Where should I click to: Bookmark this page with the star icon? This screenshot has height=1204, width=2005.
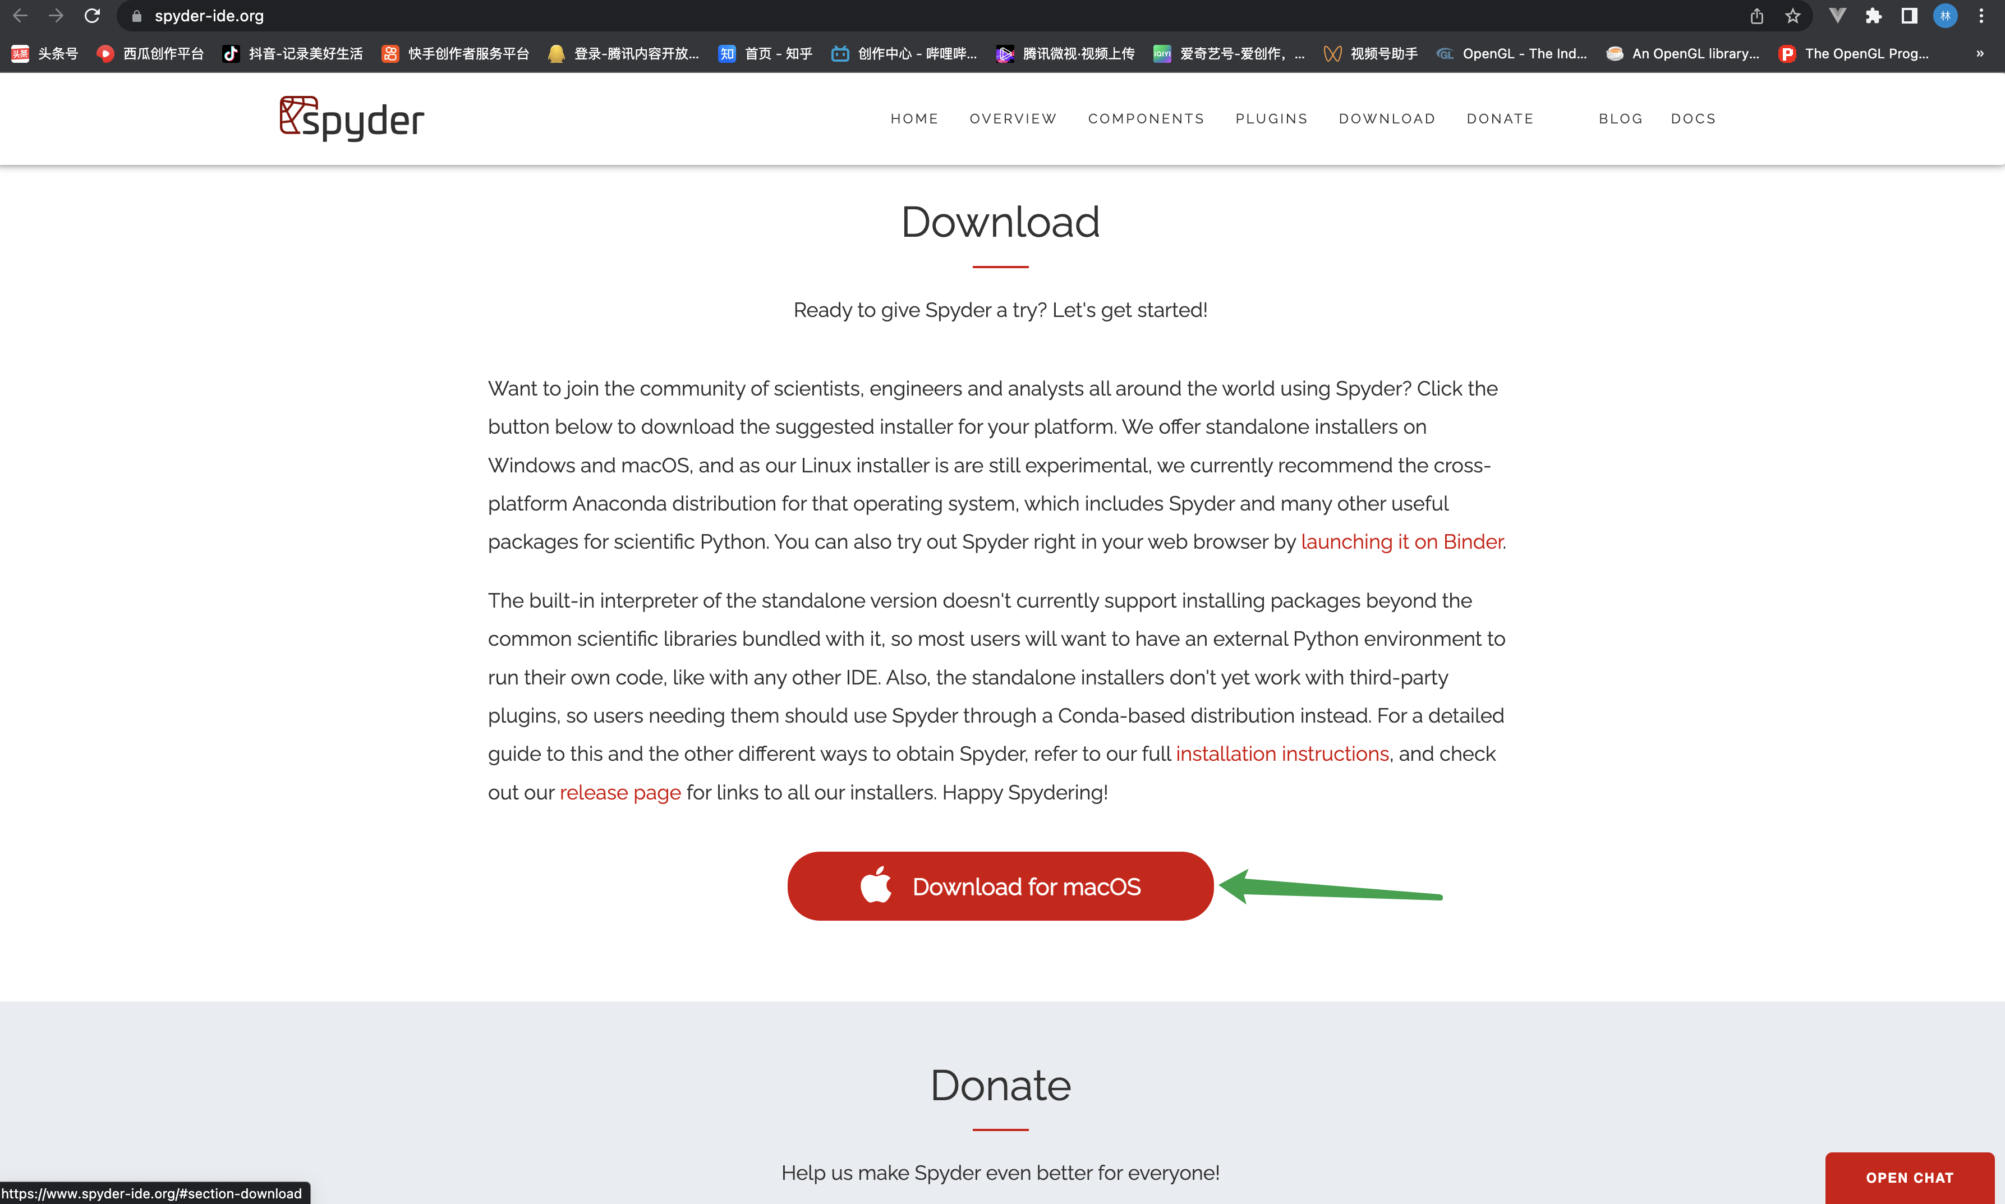pyautogui.click(x=1792, y=15)
